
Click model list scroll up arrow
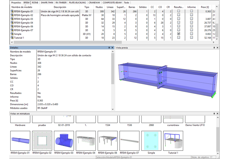pos(217,7)
